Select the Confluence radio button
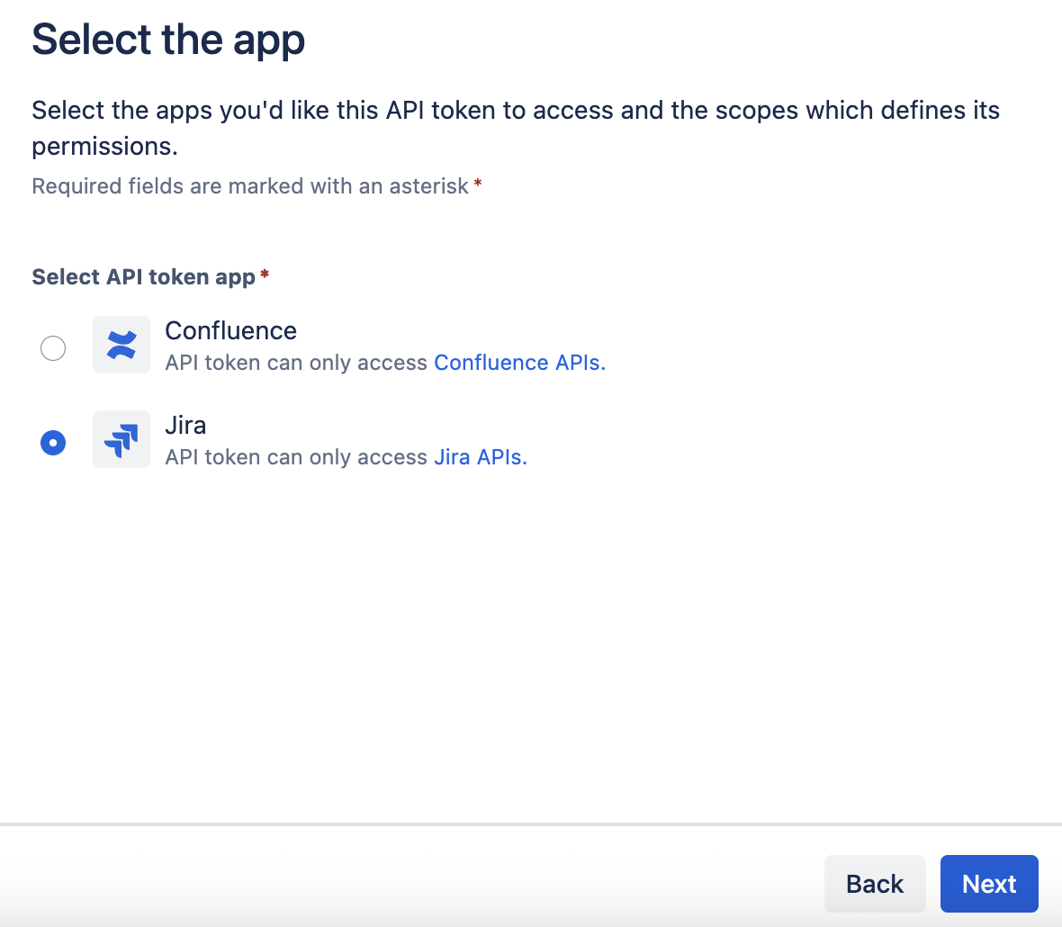The image size is (1062, 927). click(53, 348)
